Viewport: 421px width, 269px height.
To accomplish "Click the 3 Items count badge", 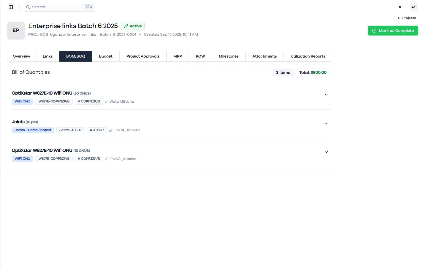I will tap(283, 73).
